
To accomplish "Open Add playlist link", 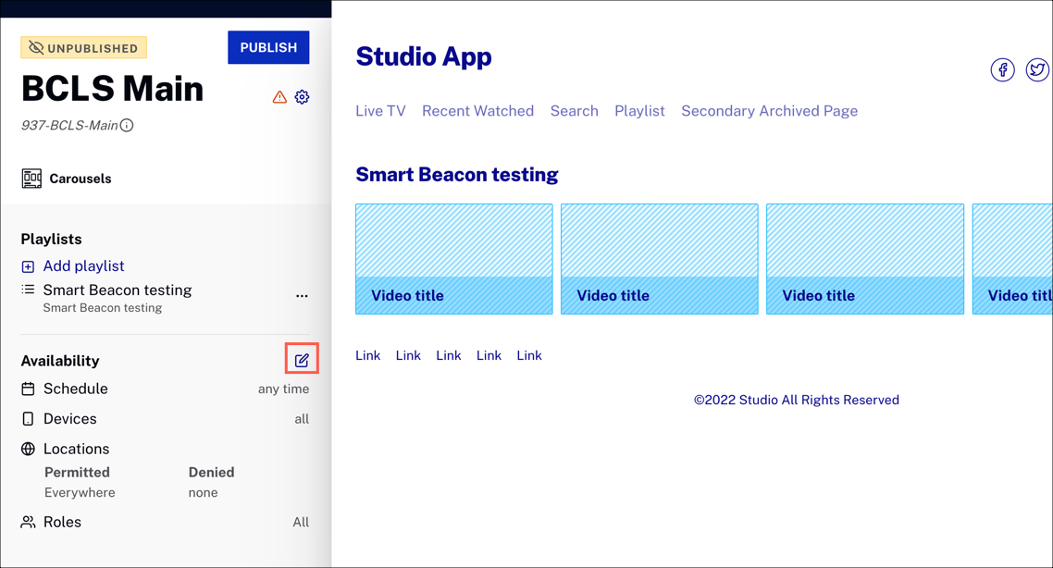I will (x=83, y=265).
